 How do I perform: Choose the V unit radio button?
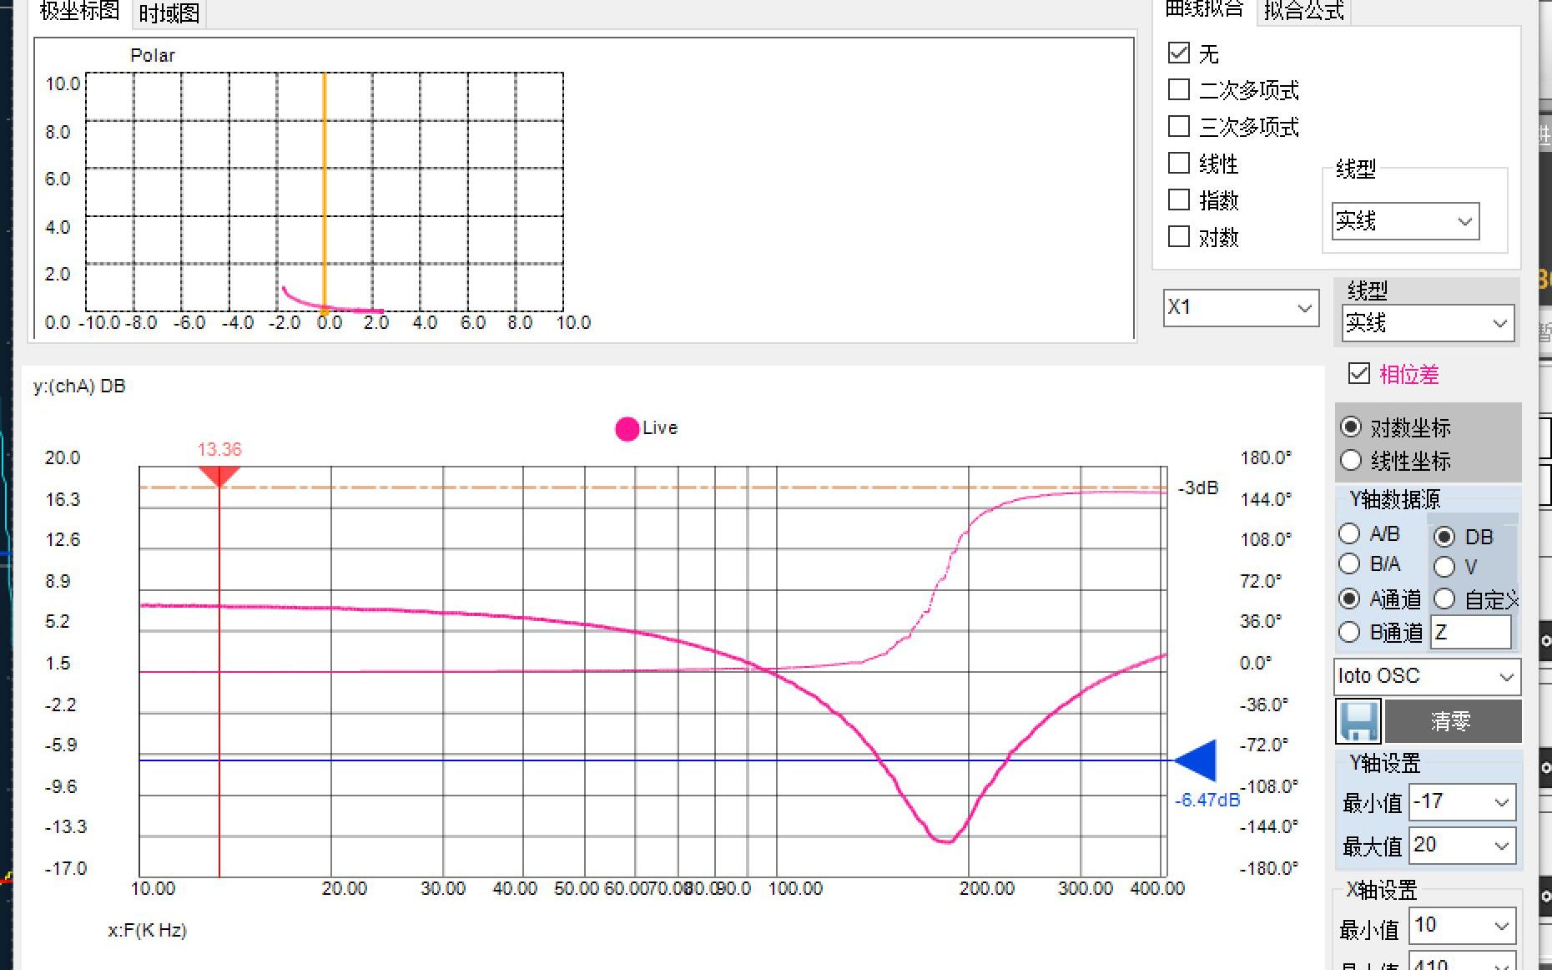pyautogui.click(x=1444, y=567)
